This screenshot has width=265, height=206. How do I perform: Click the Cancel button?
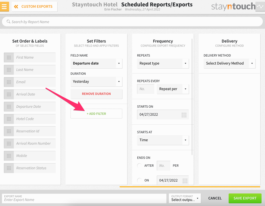(x=215, y=198)
